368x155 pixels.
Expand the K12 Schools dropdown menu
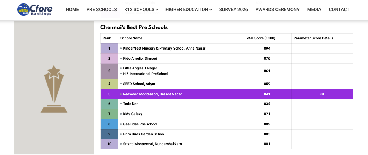point(141,10)
